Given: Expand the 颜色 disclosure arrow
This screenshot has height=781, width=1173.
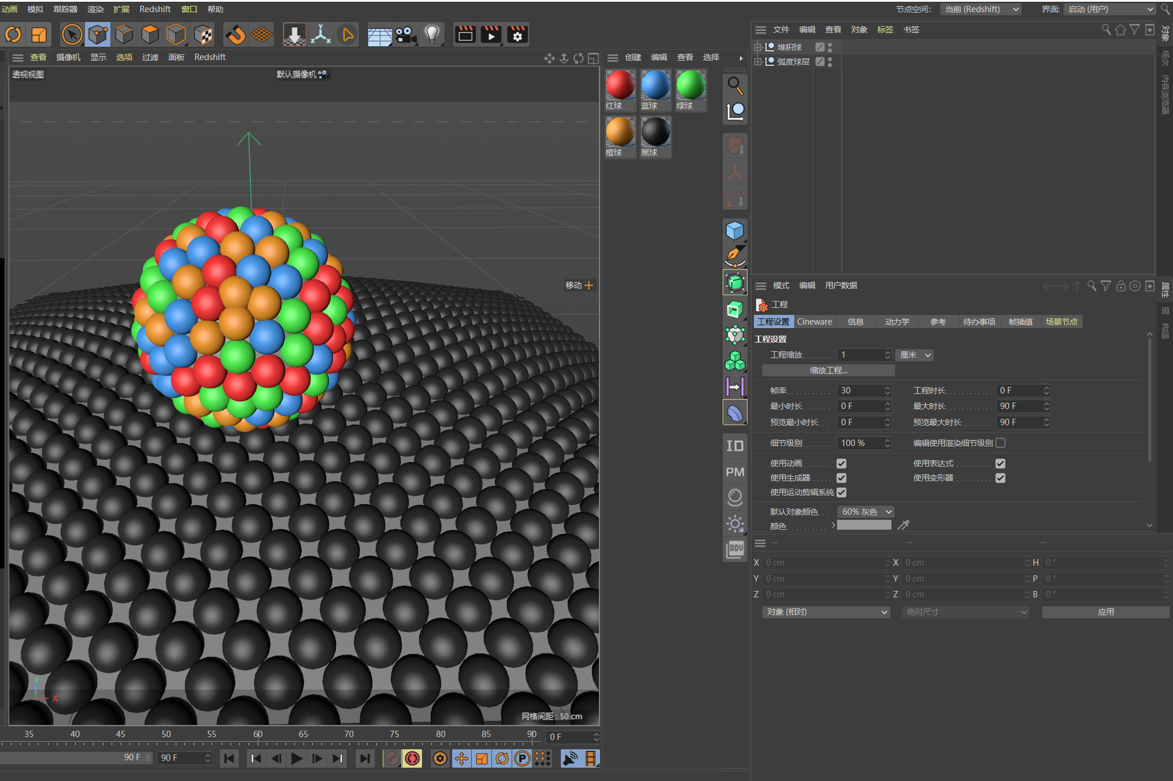Looking at the screenshot, I should click(x=833, y=525).
